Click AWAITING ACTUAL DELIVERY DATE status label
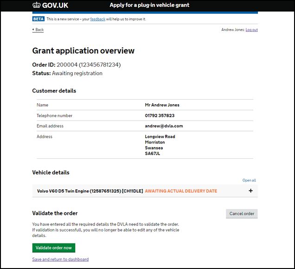 [x=181, y=191]
